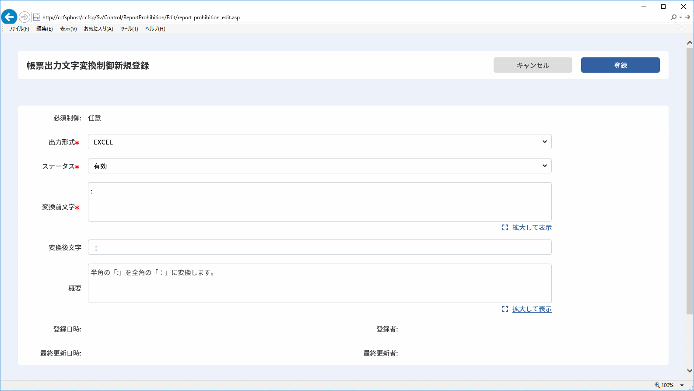Click the expand icon below 概要 field
Image resolution: width=694 pixels, height=391 pixels.
click(505, 309)
